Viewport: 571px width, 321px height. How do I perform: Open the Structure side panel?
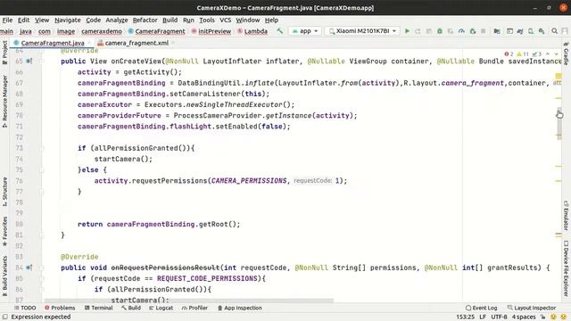pyautogui.click(x=4, y=192)
